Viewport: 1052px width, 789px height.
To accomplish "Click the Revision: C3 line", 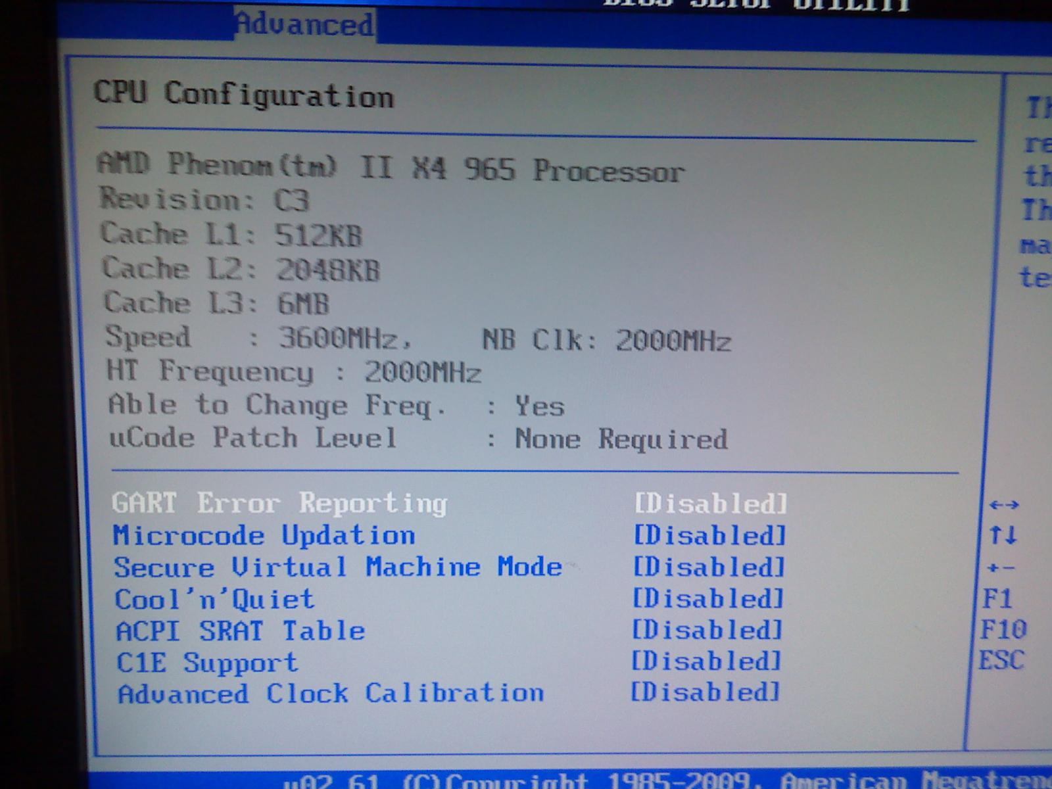I will click(204, 199).
